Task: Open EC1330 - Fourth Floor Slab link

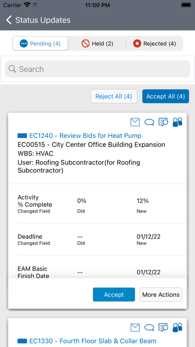Action: pos(93,341)
